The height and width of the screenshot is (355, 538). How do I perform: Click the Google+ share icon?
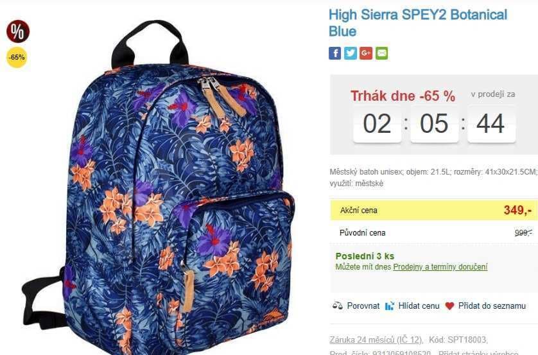366,53
